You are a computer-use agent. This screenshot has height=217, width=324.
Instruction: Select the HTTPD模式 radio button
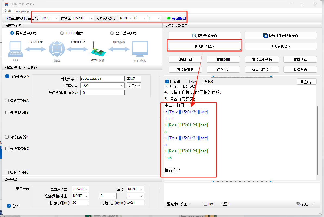click(62, 33)
